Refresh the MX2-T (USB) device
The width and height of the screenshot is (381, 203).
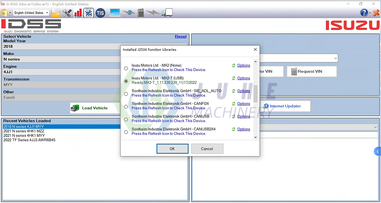pos(234,78)
